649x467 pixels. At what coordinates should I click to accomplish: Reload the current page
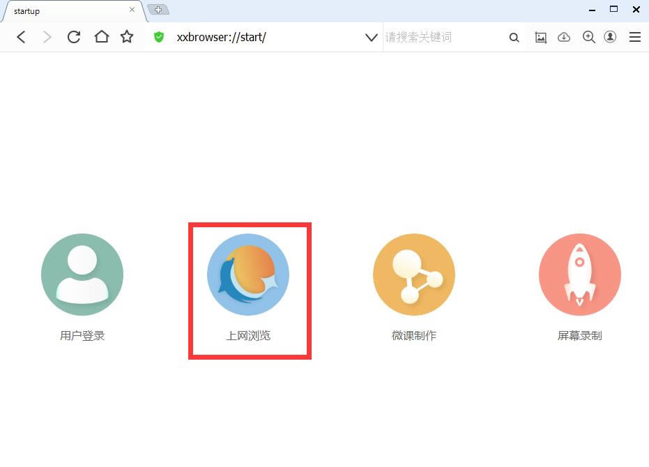tap(74, 38)
